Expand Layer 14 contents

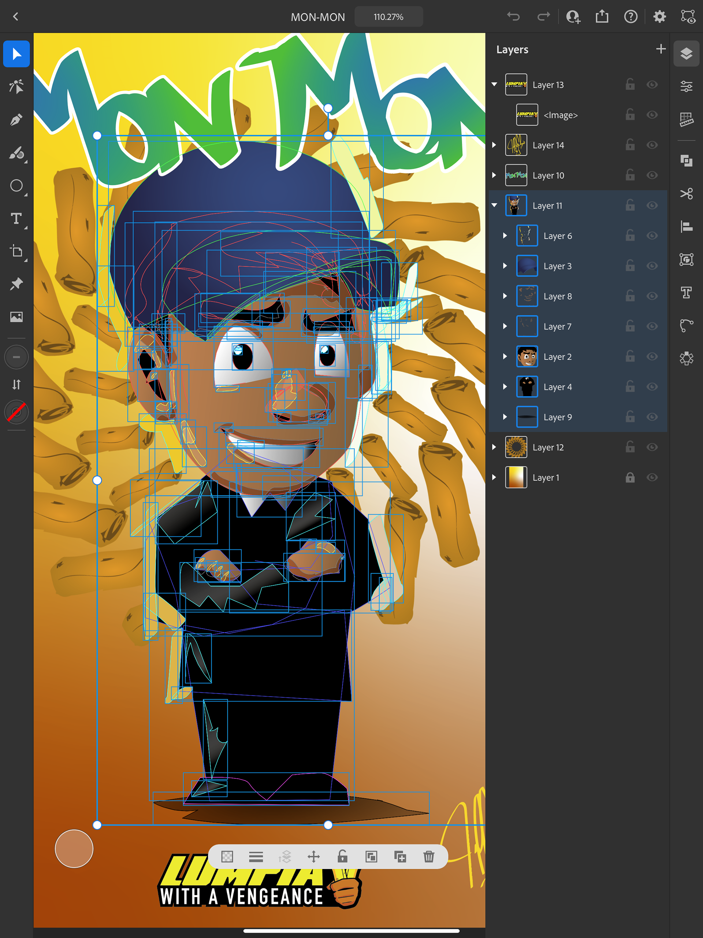pos(494,145)
